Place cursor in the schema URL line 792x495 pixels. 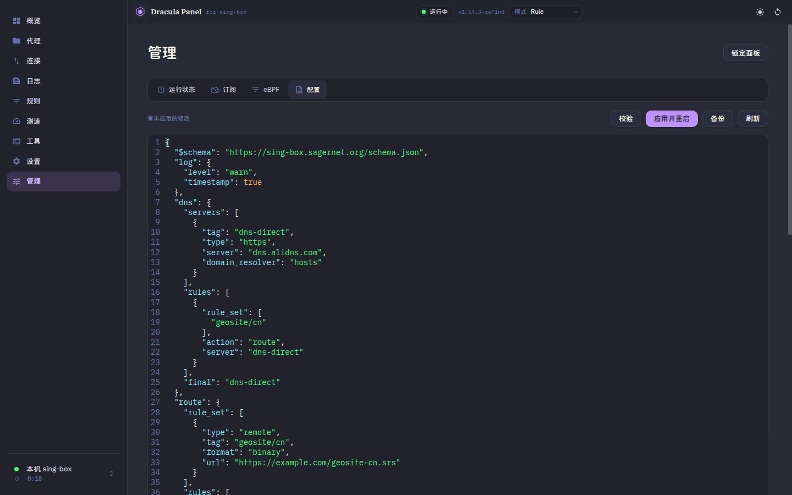point(301,152)
